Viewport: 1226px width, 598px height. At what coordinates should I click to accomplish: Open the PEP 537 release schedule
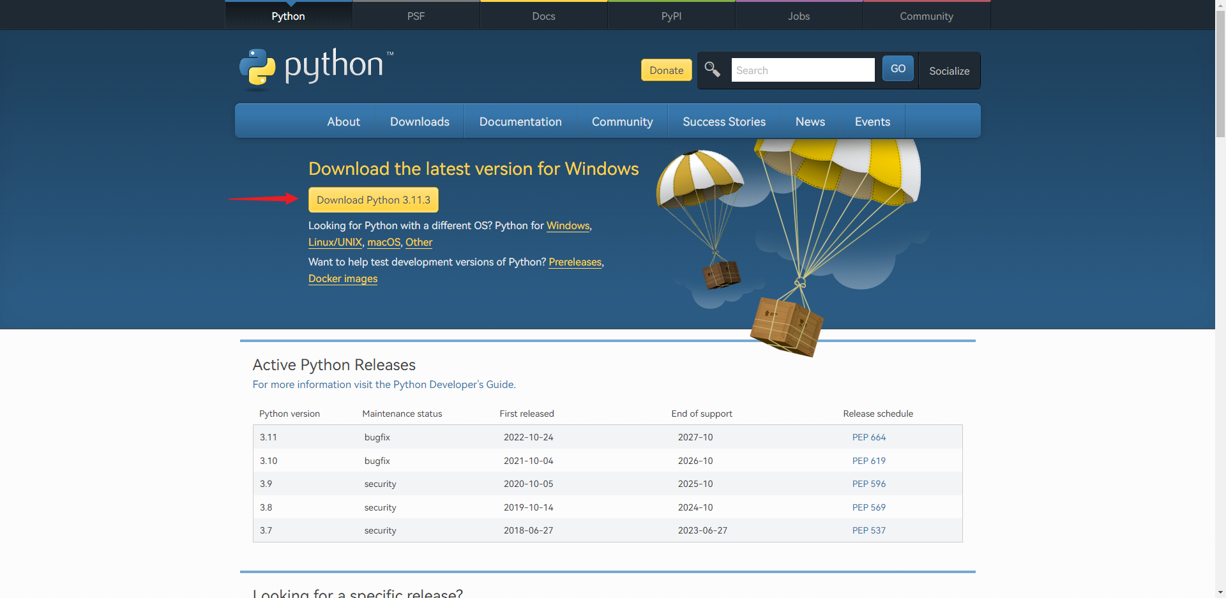(x=869, y=530)
